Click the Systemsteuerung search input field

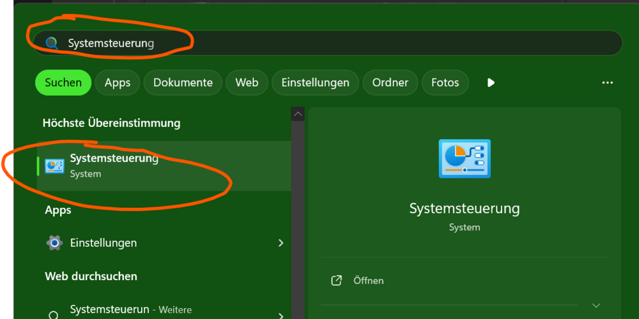(328, 43)
